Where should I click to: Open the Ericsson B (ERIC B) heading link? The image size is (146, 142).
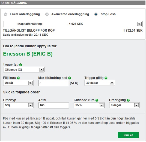click(x=28, y=54)
